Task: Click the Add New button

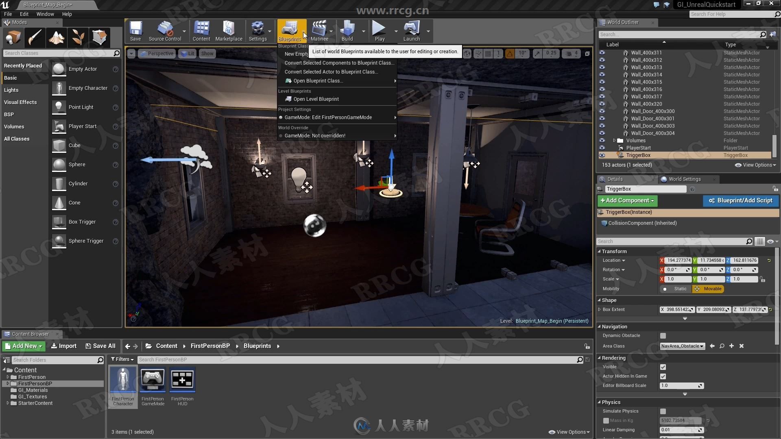Action: [x=24, y=346]
